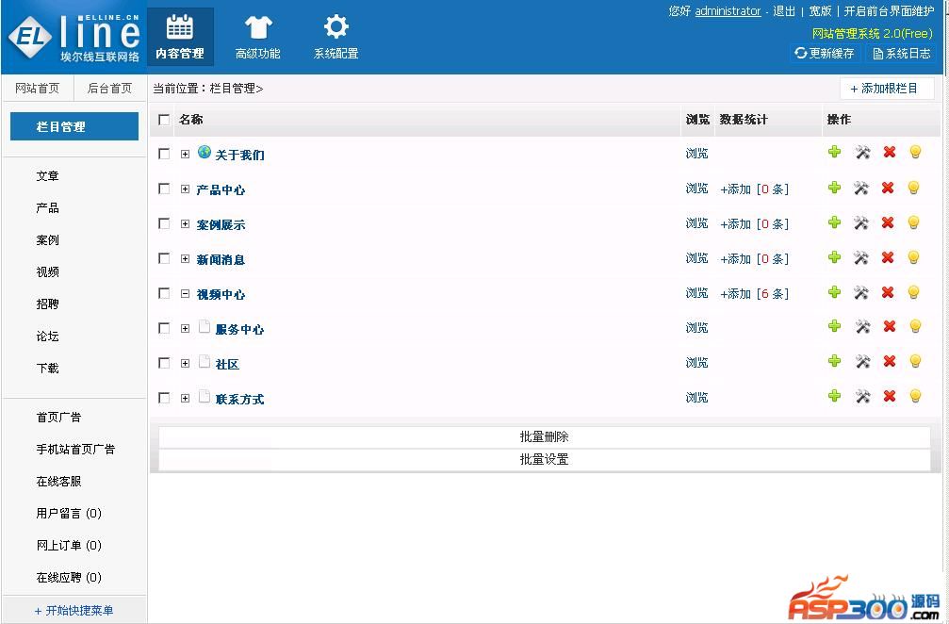Open 开始快捷菜单 at sidebar bottom
Viewport: 949px width, 624px height.
click(74, 610)
